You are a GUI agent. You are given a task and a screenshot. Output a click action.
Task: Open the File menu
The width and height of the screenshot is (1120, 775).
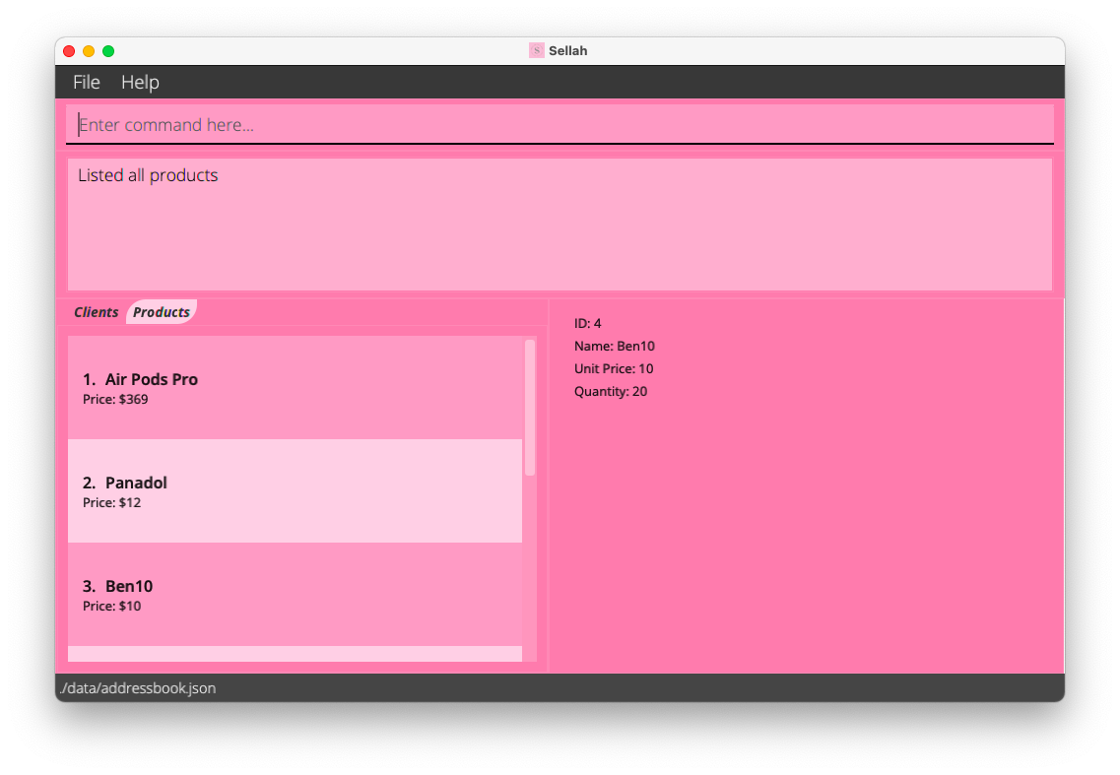click(87, 82)
